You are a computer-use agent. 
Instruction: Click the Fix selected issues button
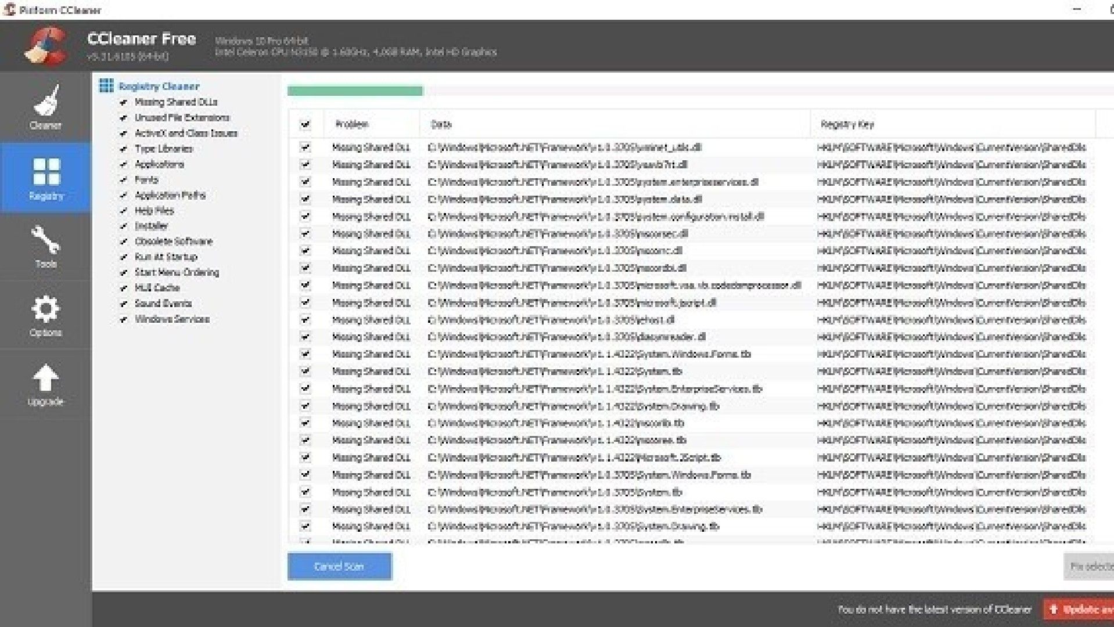click(1089, 566)
